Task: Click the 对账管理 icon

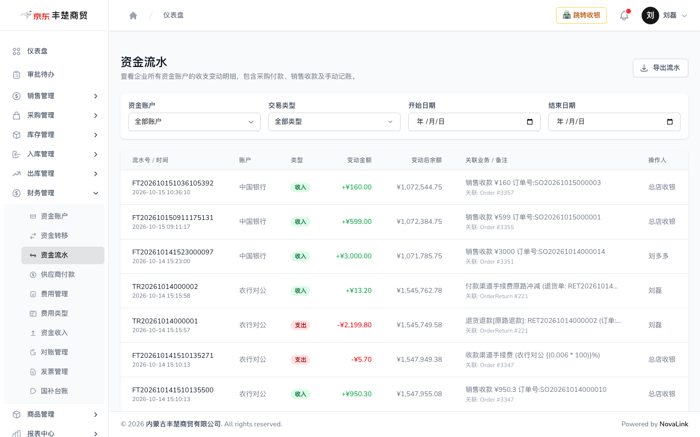Action: pyautogui.click(x=33, y=353)
